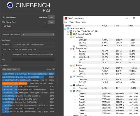Screen dimensions: 140x116
Task: Expand the ASUSTeK COMPUTER INC. node
Action: 68,32
